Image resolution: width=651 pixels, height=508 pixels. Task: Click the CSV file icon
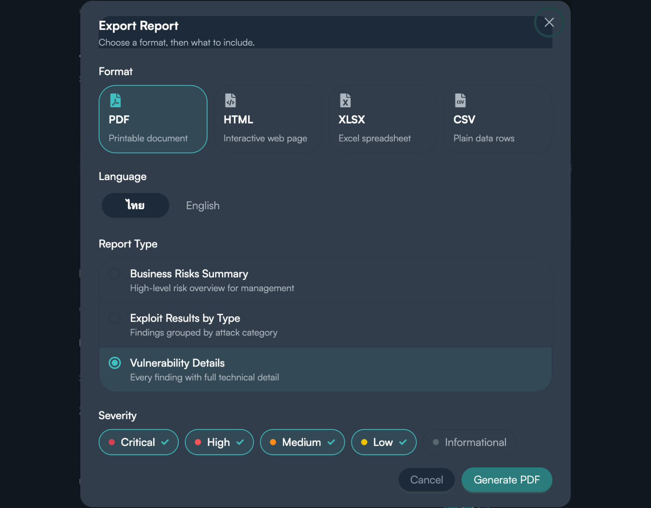point(460,101)
